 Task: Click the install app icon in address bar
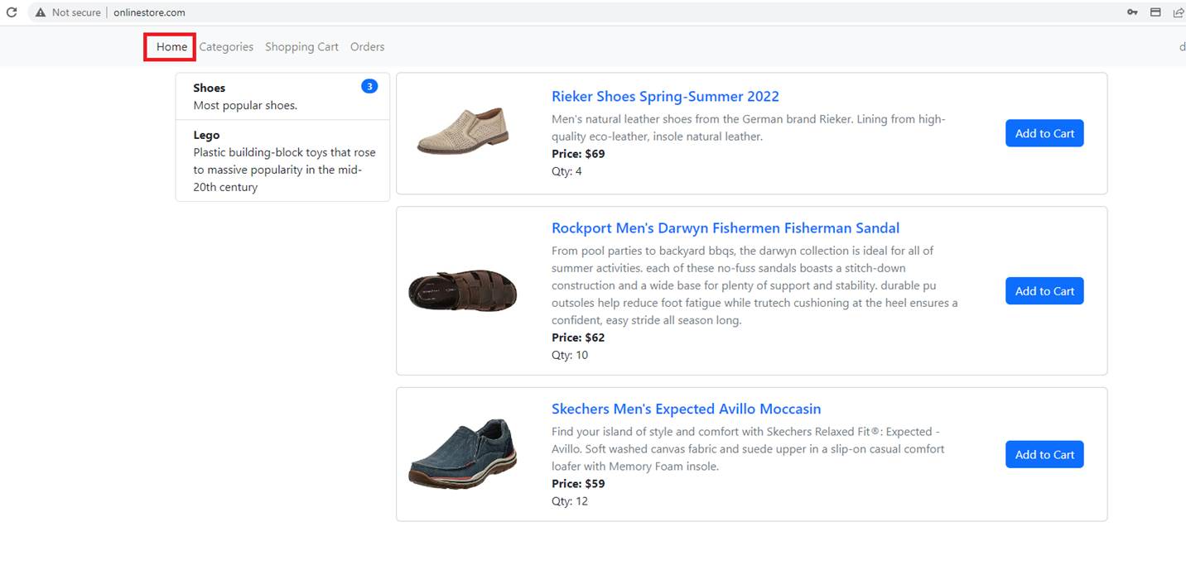pyautogui.click(x=1155, y=12)
